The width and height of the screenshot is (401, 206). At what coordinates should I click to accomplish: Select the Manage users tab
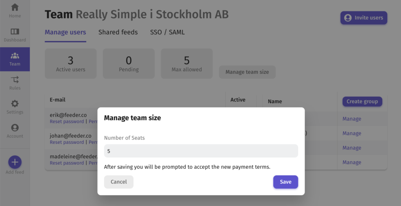(65, 32)
